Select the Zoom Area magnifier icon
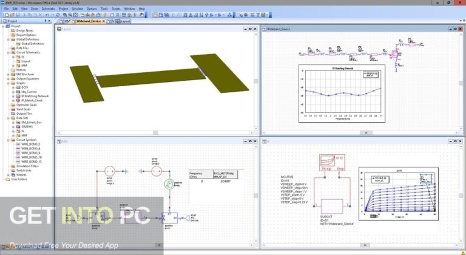The height and width of the screenshot is (255, 466). coord(65,15)
